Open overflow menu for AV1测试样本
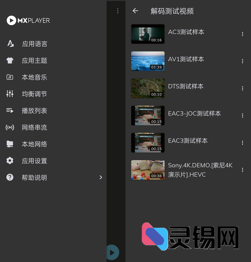 [x=242, y=61]
